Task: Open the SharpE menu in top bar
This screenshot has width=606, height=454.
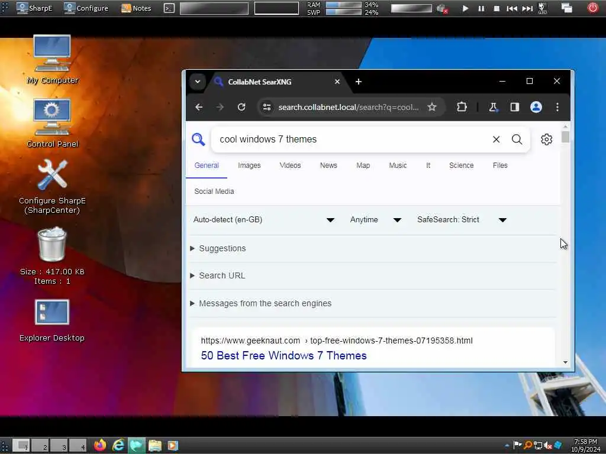Action: (34, 8)
